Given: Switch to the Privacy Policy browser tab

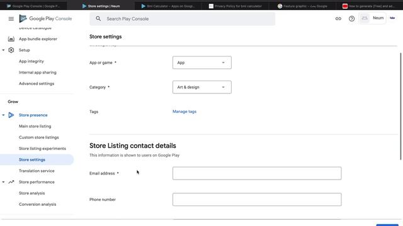Looking at the screenshot, I should pyautogui.click(x=236, y=6).
